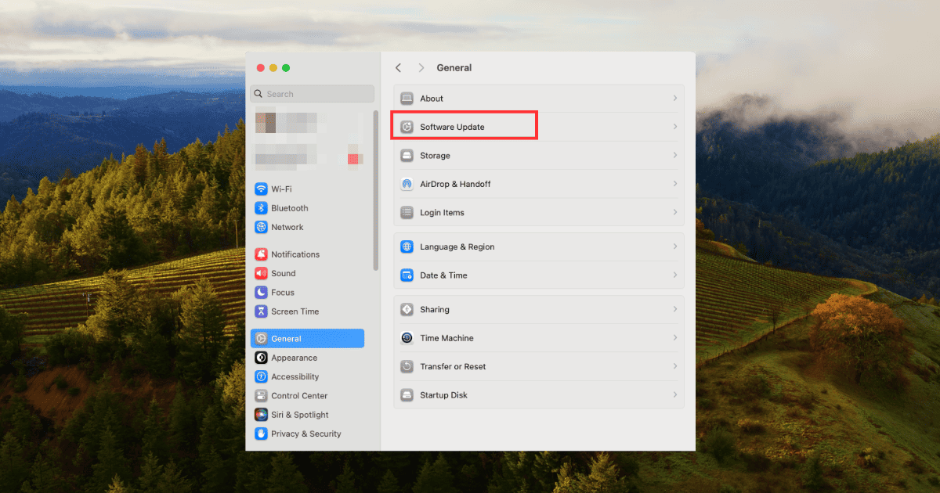Open Transfer or Reset settings
The width and height of the screenshot is (940, 493).
tap(453, 366)
